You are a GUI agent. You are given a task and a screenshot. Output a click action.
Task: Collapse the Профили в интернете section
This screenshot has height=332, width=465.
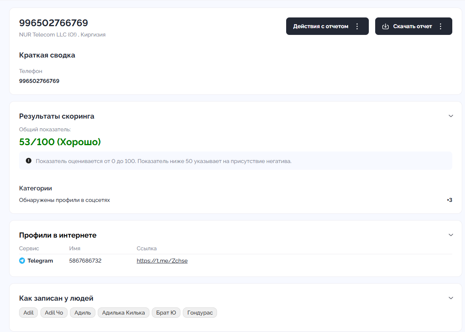tap(451, 235)
